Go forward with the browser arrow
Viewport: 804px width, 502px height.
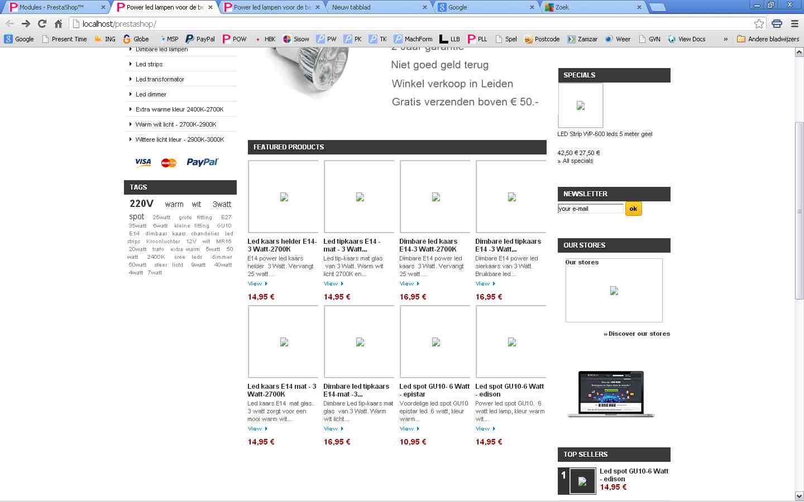pyautogui.click(x=26, y=23)
